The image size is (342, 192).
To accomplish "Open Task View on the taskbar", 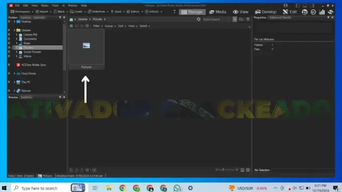I will tap(95, 188).
